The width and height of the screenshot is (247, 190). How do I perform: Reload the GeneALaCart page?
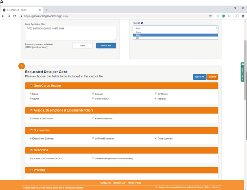14,16
